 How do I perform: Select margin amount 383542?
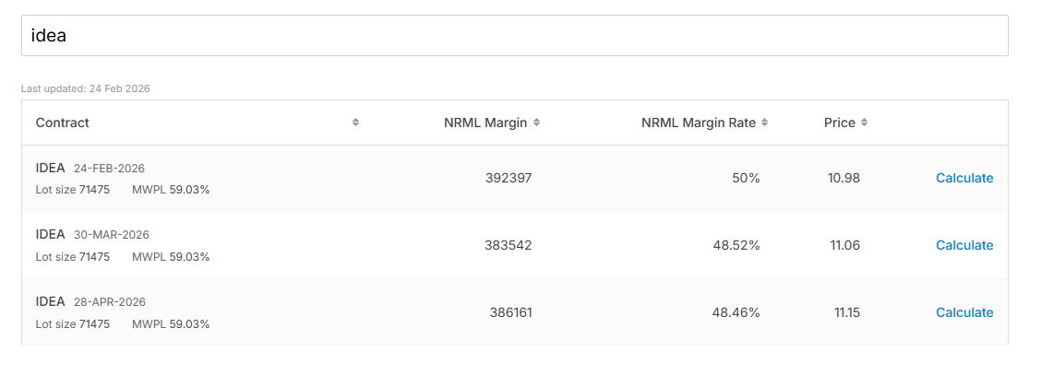click(x=509, y=245)
